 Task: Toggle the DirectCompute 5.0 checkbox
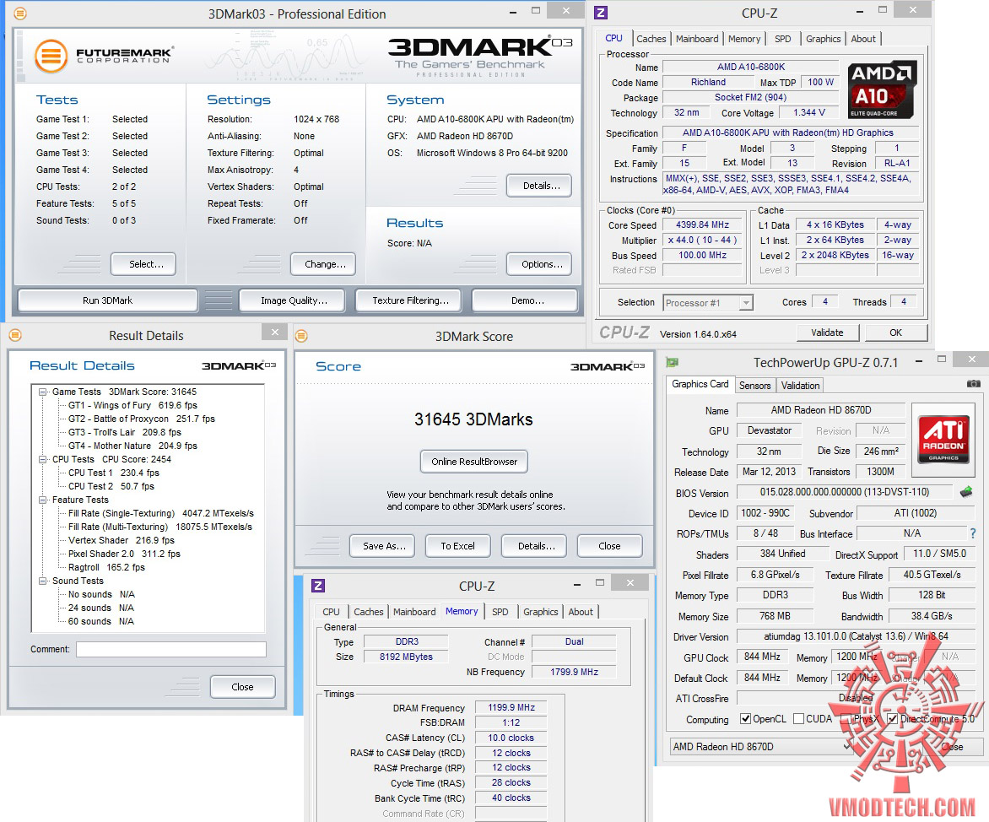tap(893, 718)
